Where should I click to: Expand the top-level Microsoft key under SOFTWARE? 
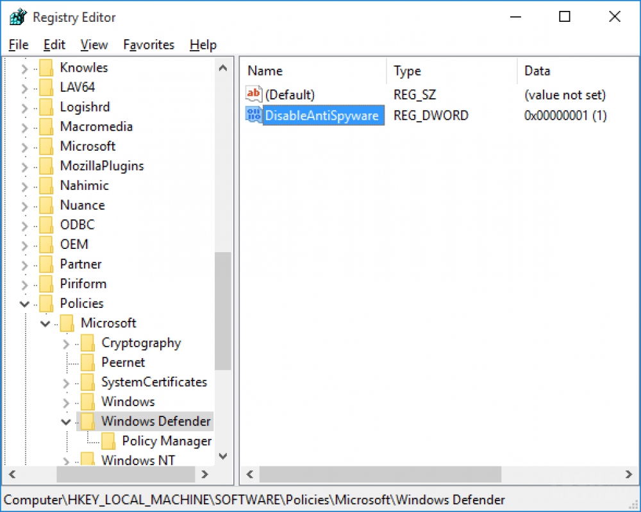tap(24, 147)
